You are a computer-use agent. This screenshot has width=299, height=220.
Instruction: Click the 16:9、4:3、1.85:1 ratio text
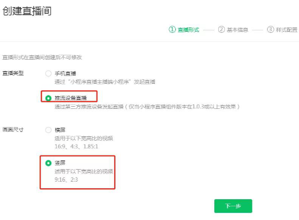pos(76,147)
